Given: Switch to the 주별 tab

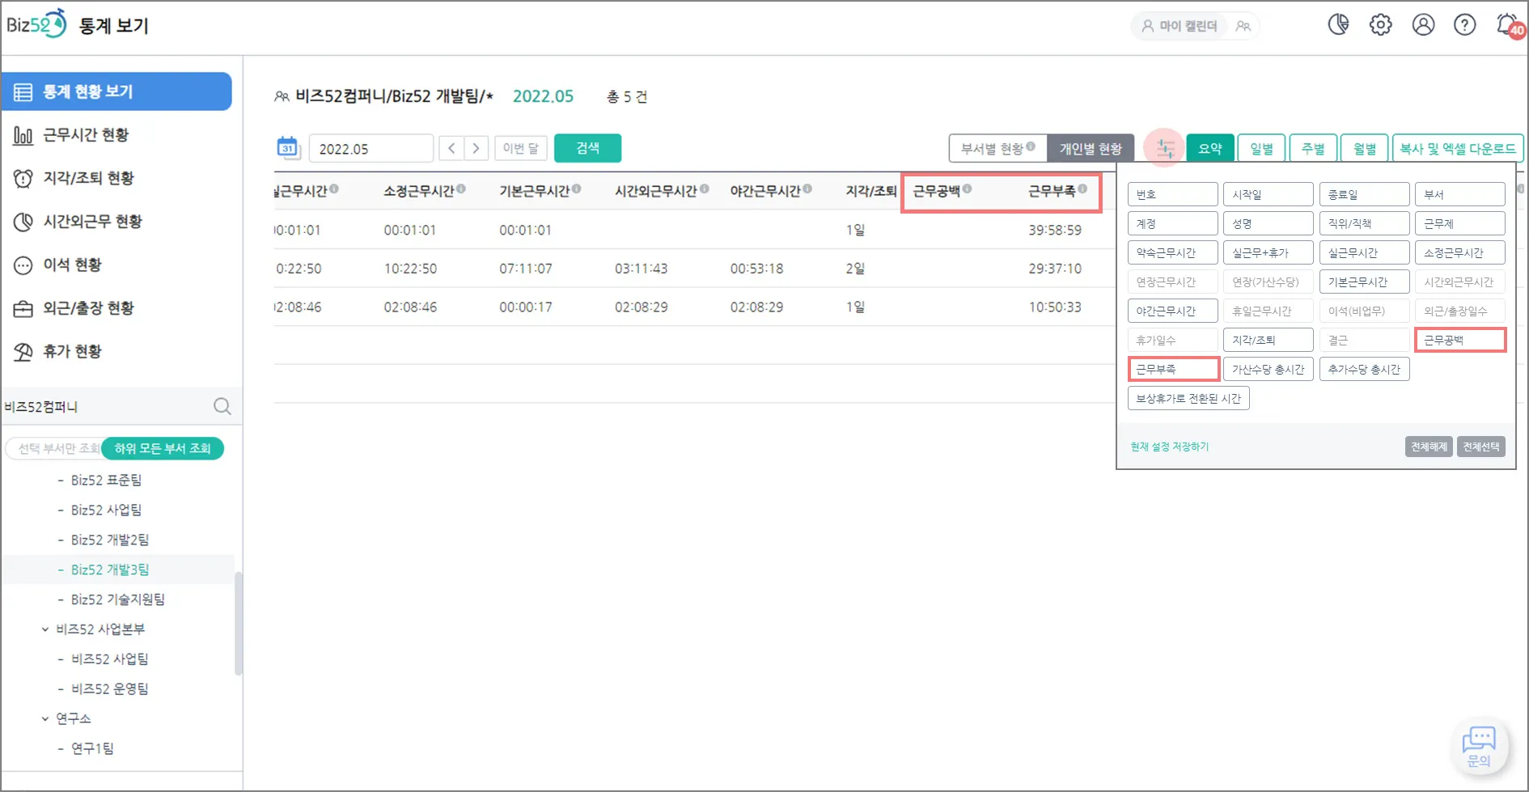Looking at the screenshot, I should [1313, 148].
